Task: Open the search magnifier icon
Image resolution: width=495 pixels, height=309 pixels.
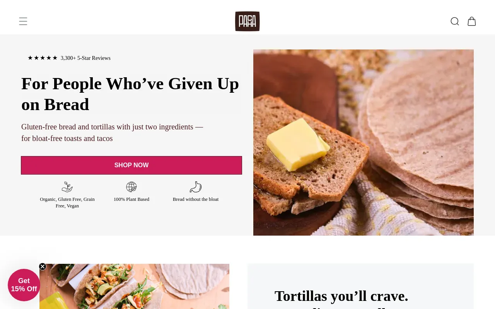Action: pos(455,21)
